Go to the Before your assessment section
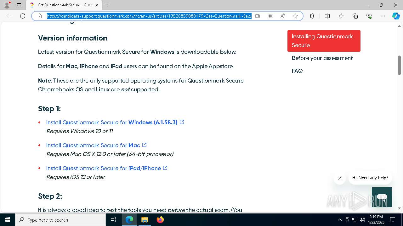 coord(322,58)
